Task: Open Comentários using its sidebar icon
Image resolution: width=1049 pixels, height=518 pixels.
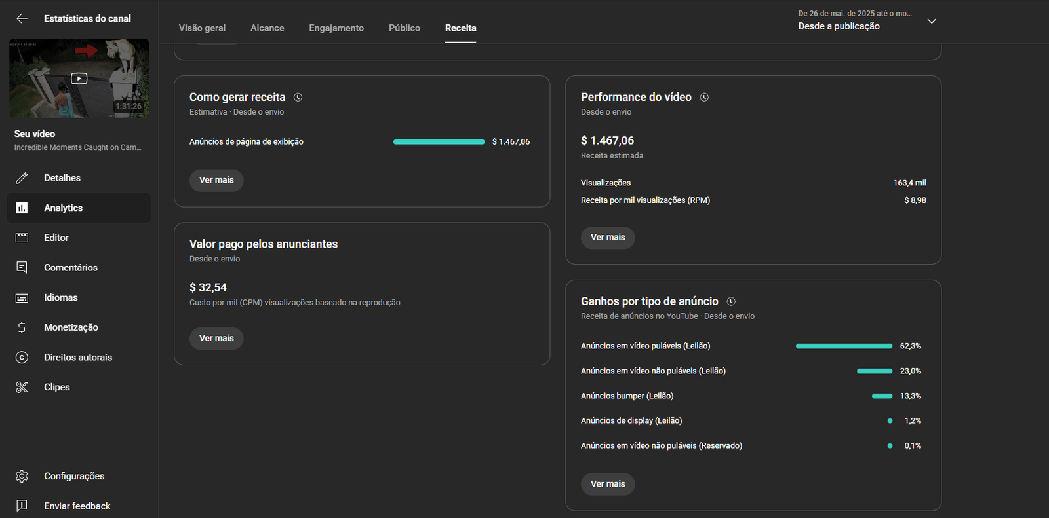Action: pos(22,267)
